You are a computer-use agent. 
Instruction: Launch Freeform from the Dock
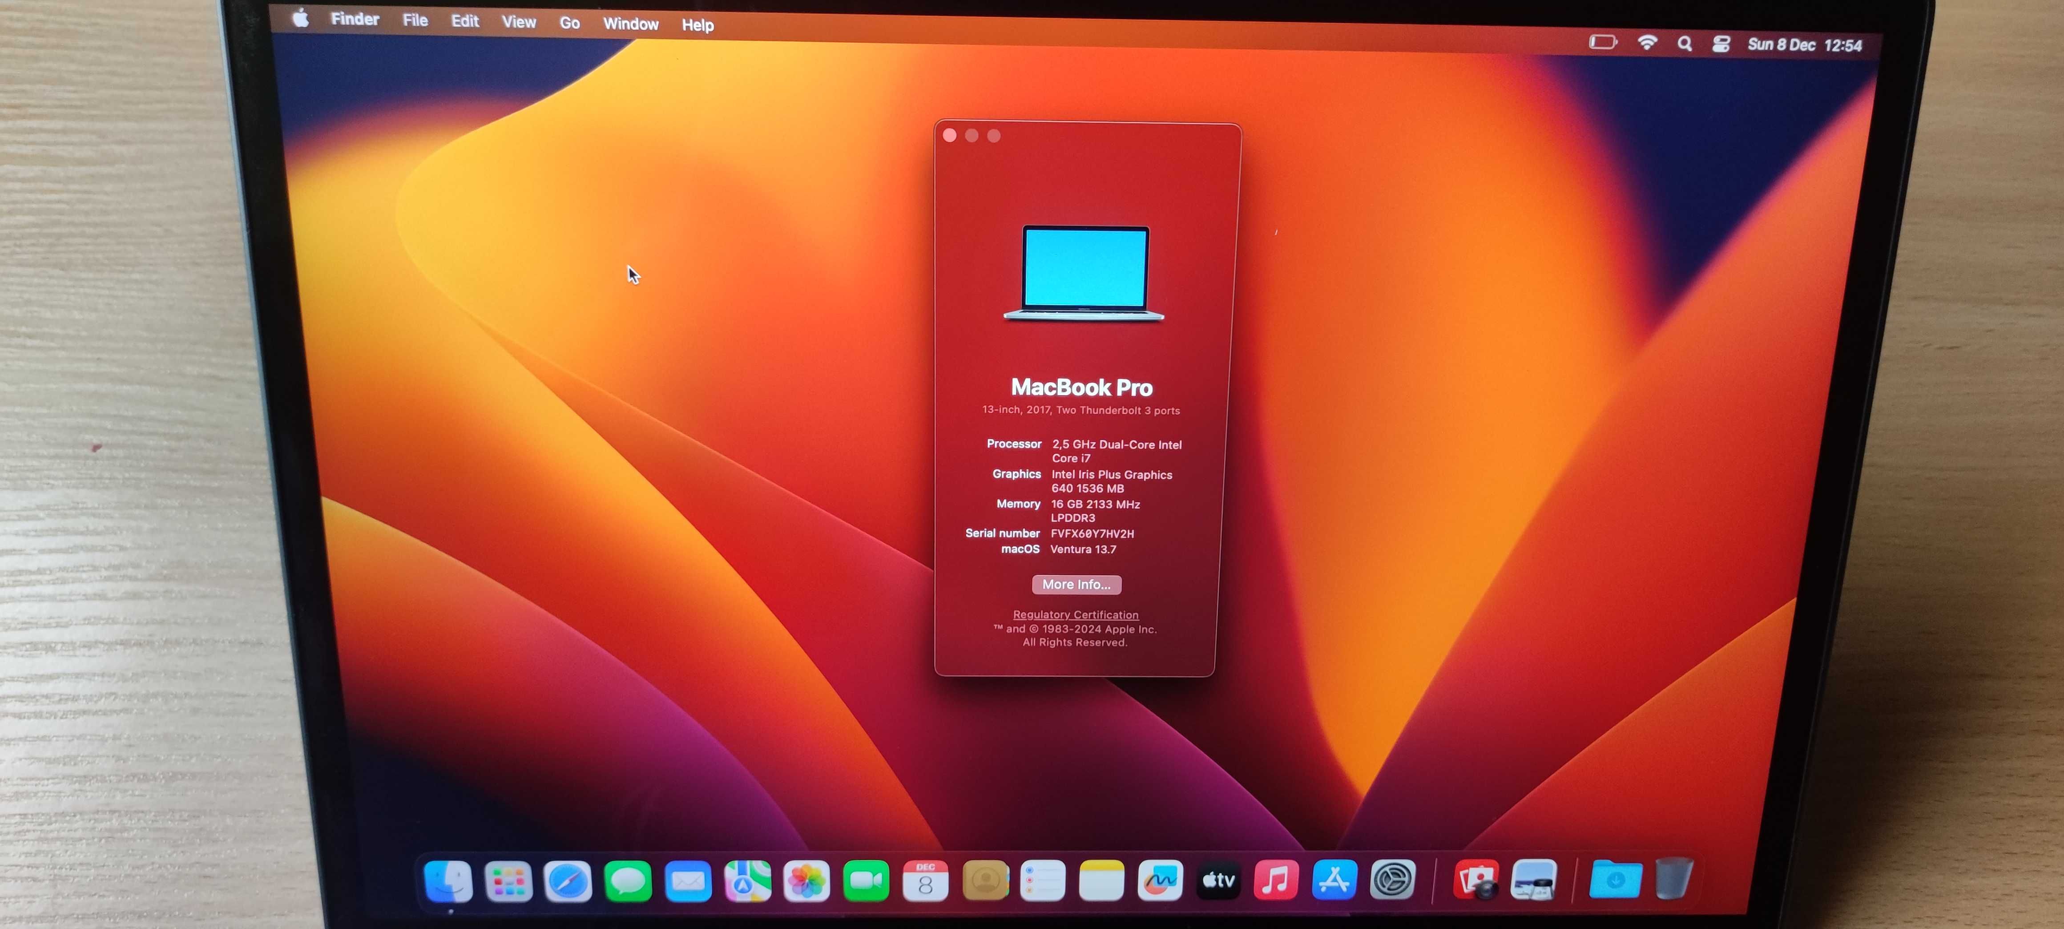[1160, 881]
